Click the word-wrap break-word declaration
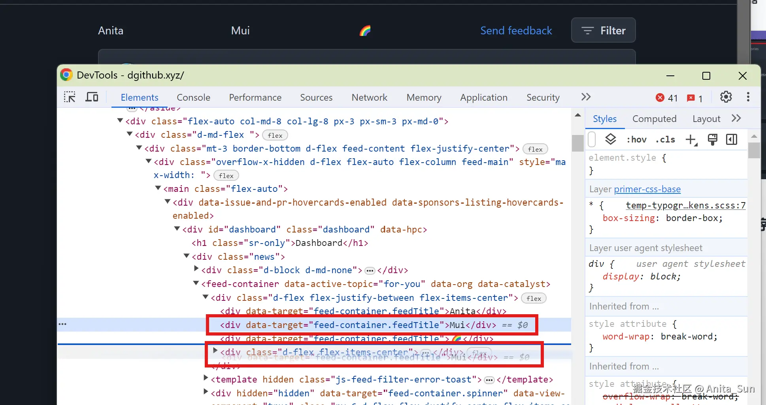The height and width of the screenshot is (405, 766). (660, 336)
